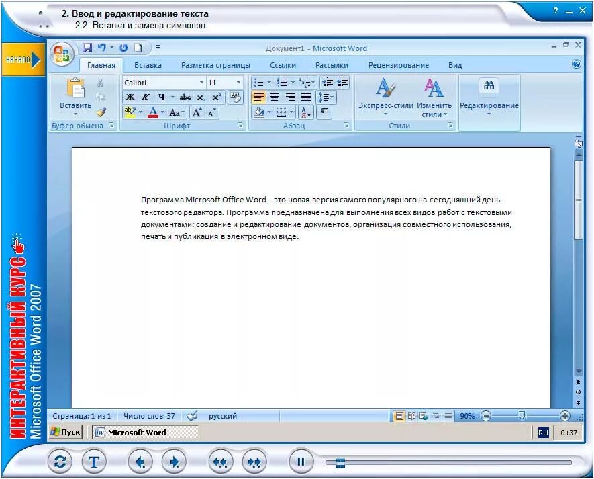
Task: Apply Superscript formatting
Action: [x=216, y=97]
